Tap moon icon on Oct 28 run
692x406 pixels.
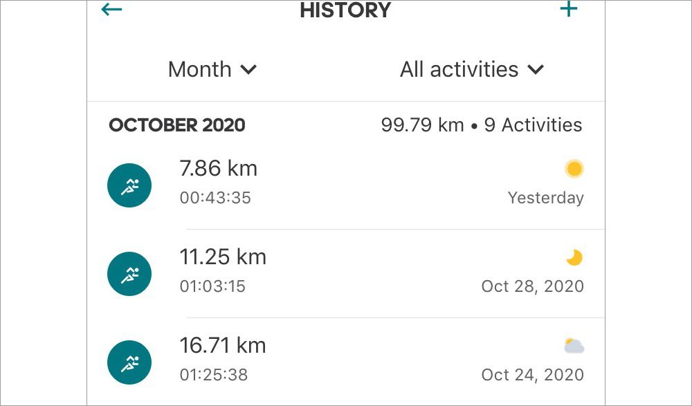pos(574,257)
